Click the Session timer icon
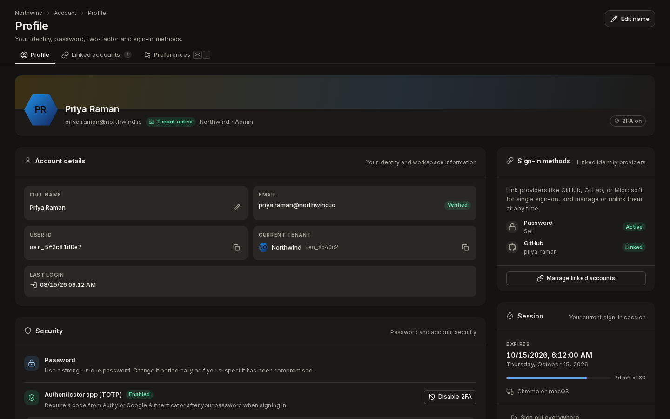Image resolution: width=670 pixels, height=419 pixels. pyautogui.click(x=510, y=316)
